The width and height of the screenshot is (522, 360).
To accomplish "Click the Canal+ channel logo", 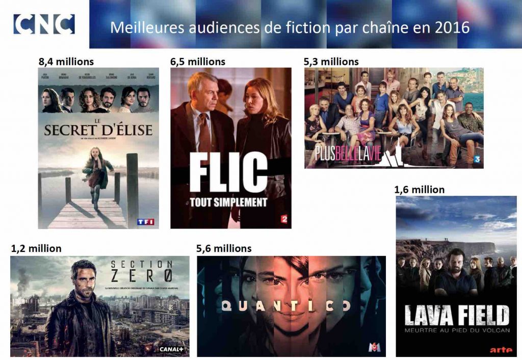I will click(x=171, y=349).
